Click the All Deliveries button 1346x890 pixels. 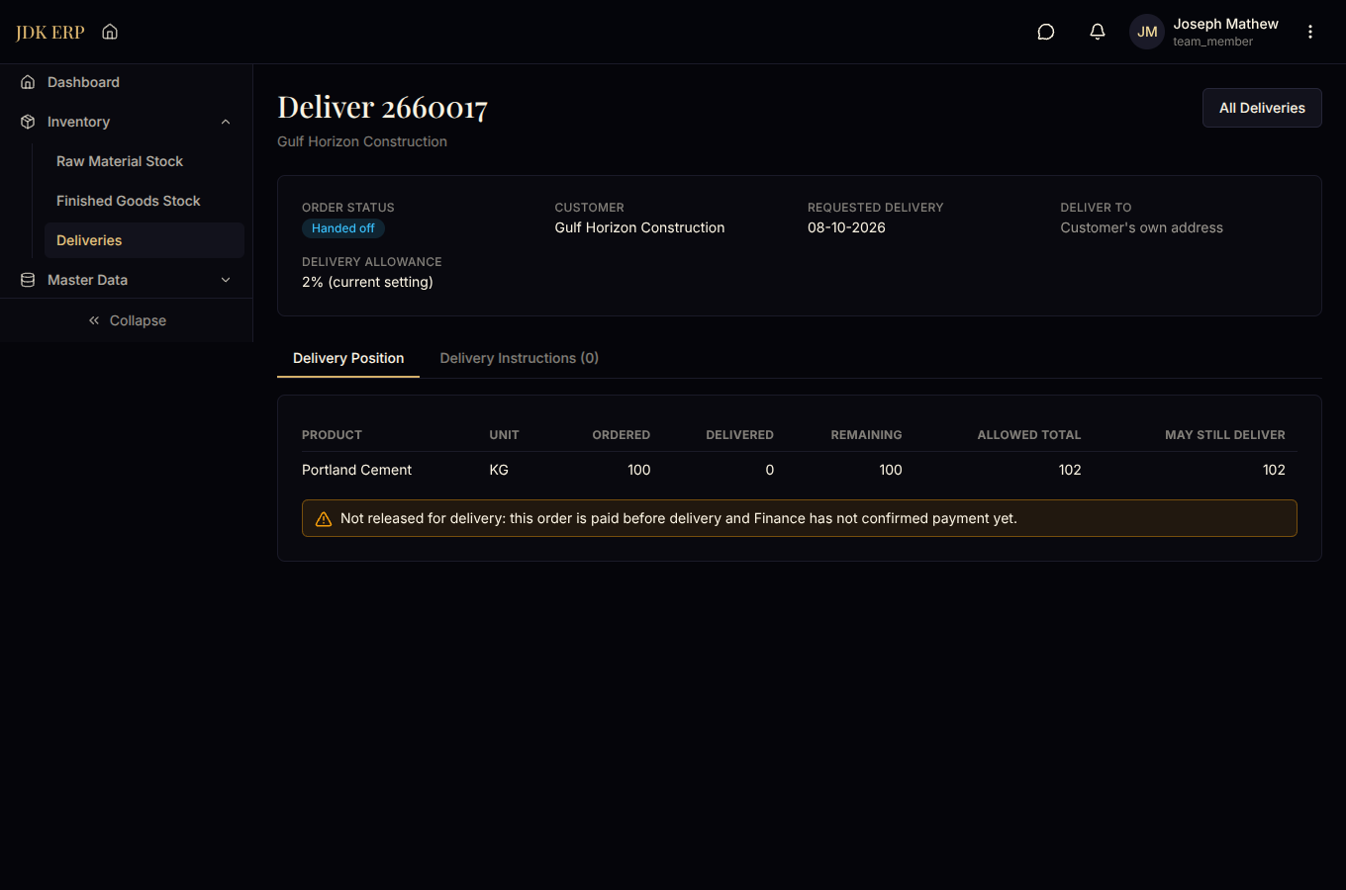(1262, 108)
